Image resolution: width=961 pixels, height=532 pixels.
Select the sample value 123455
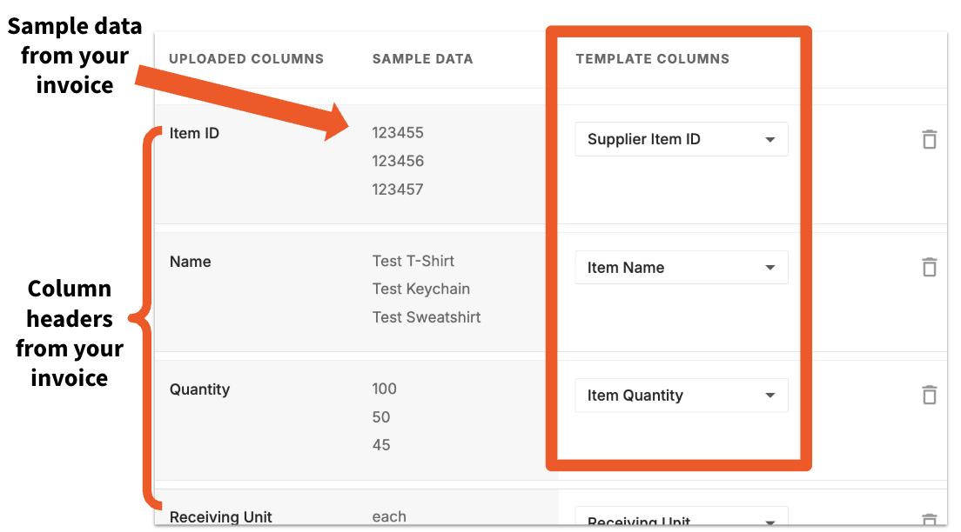(398, 133)
